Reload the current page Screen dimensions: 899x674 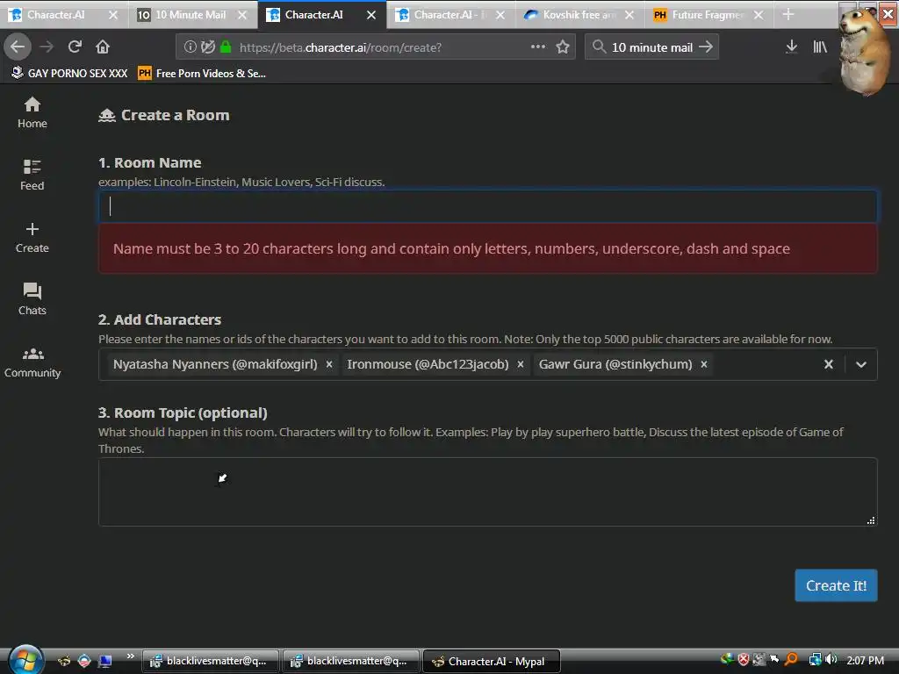[x=75, y=47]
